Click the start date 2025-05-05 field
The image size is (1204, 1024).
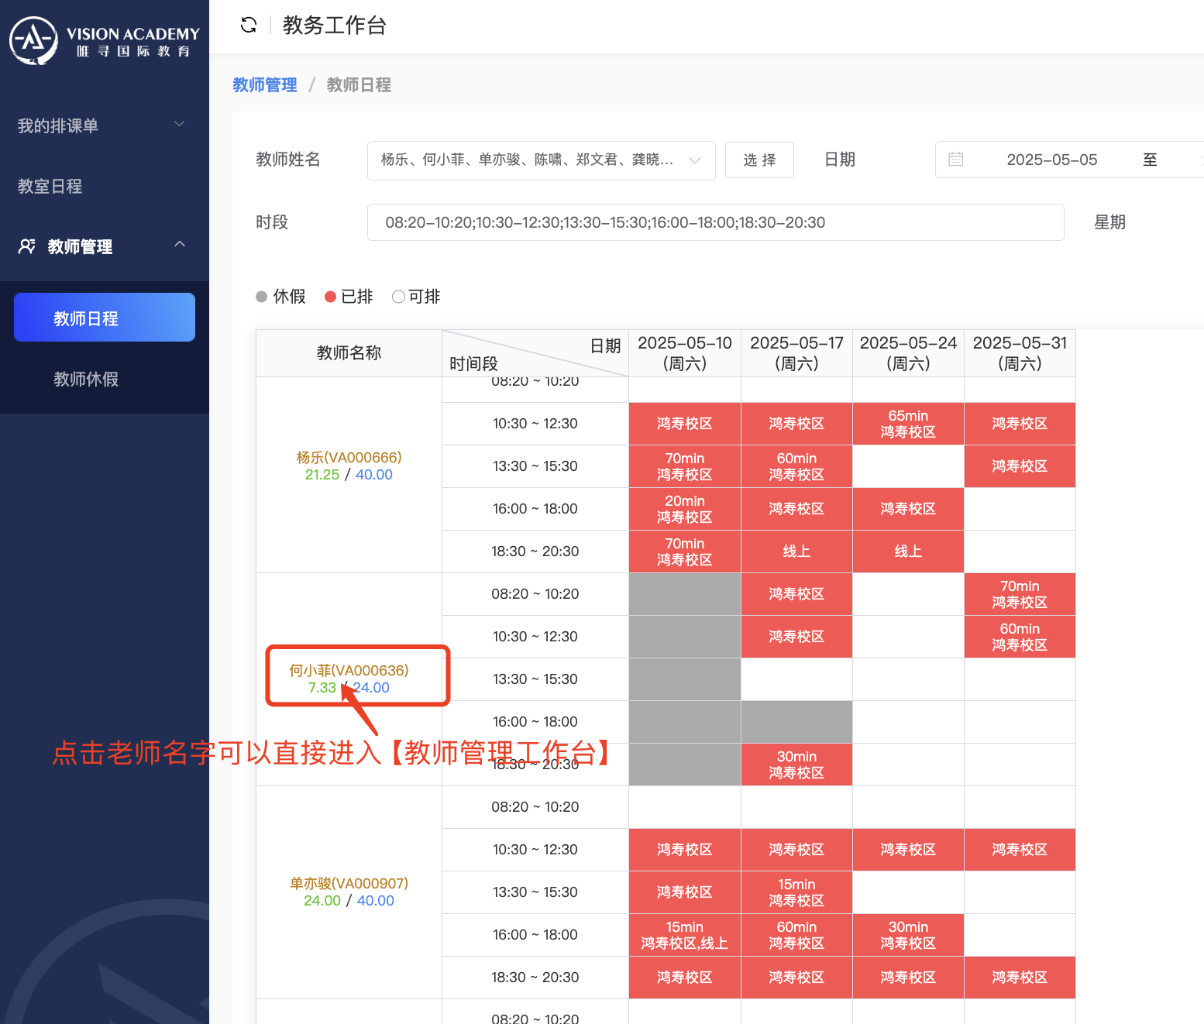[1051, 160]
